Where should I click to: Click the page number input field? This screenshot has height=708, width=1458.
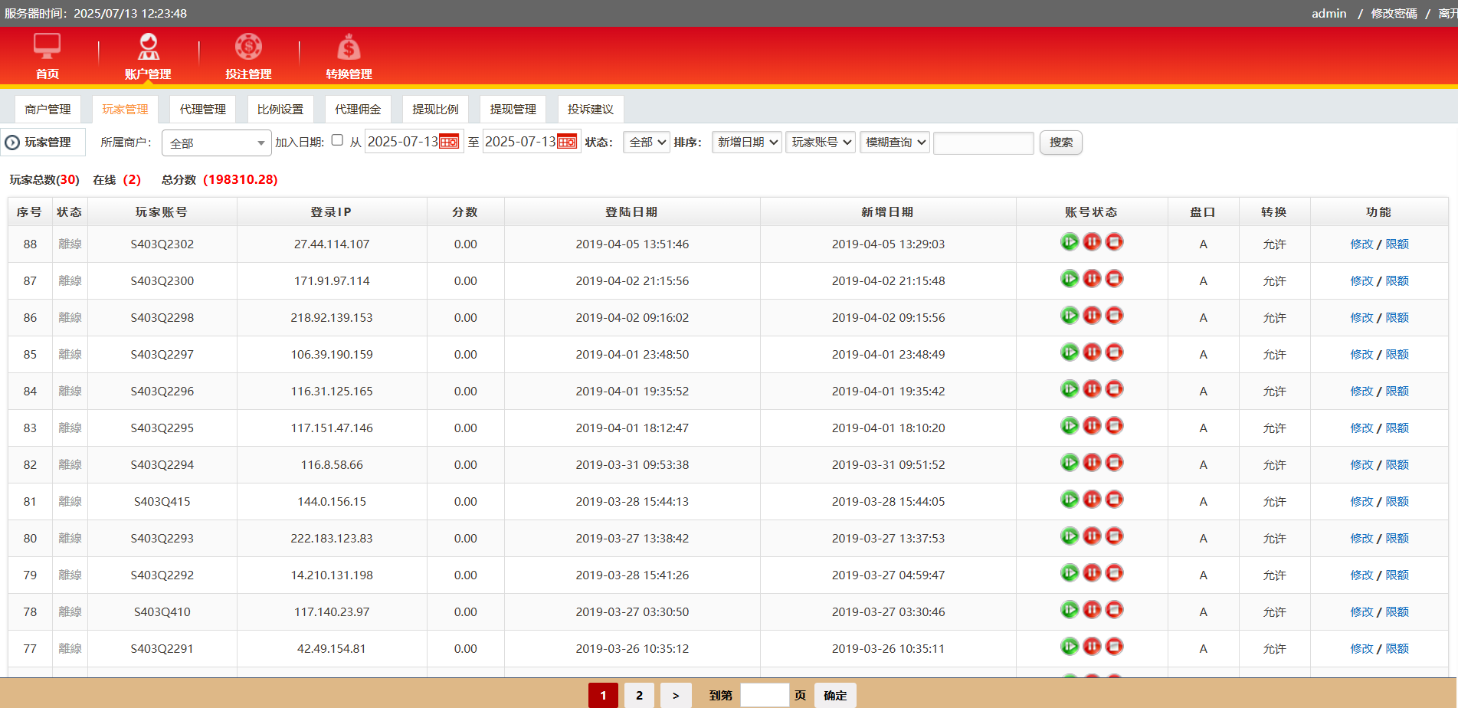pyautogui.click(x=764, y=695)
